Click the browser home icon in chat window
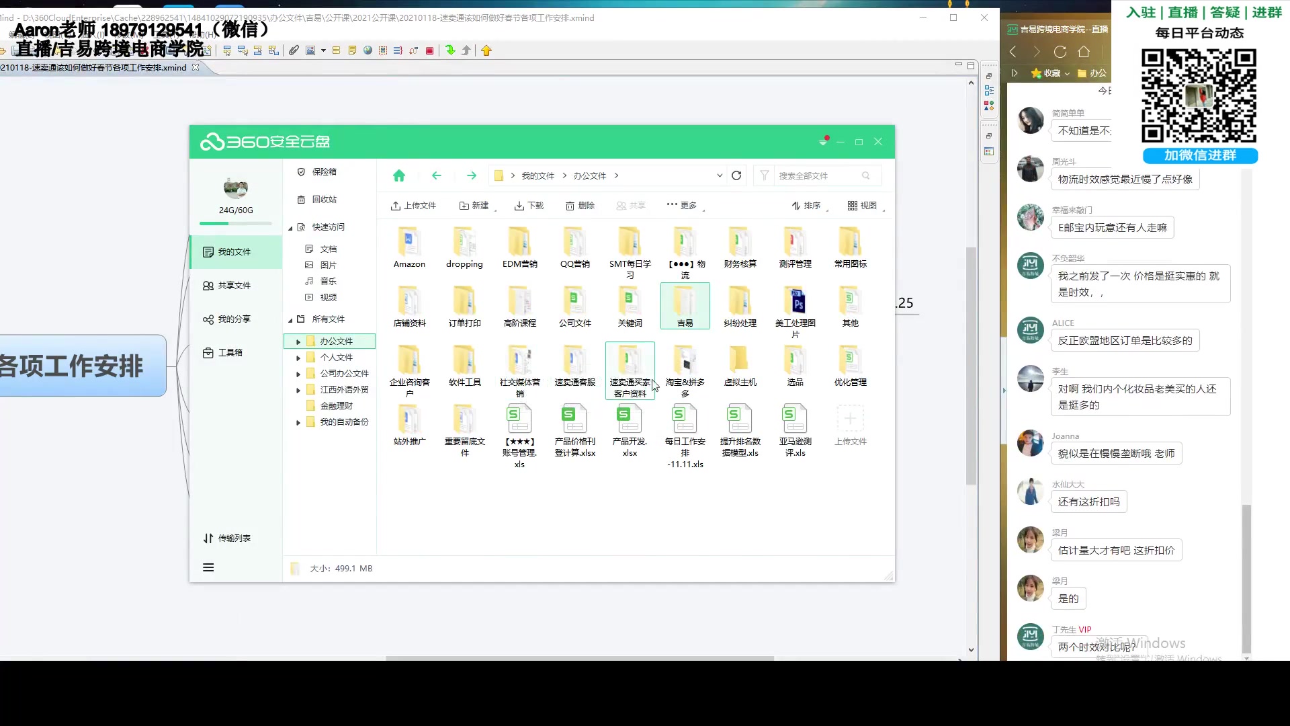 pyautogui.click(x=1083, y=52)
